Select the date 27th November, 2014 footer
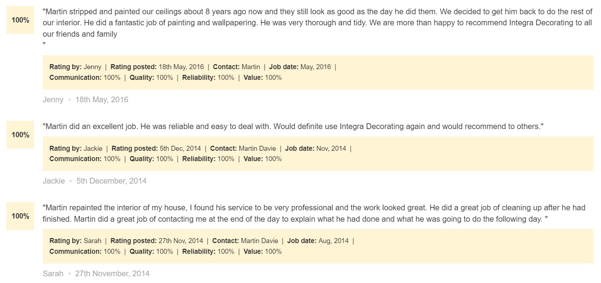Viewport: 601px width, 283px height. [x=112, y=274]
